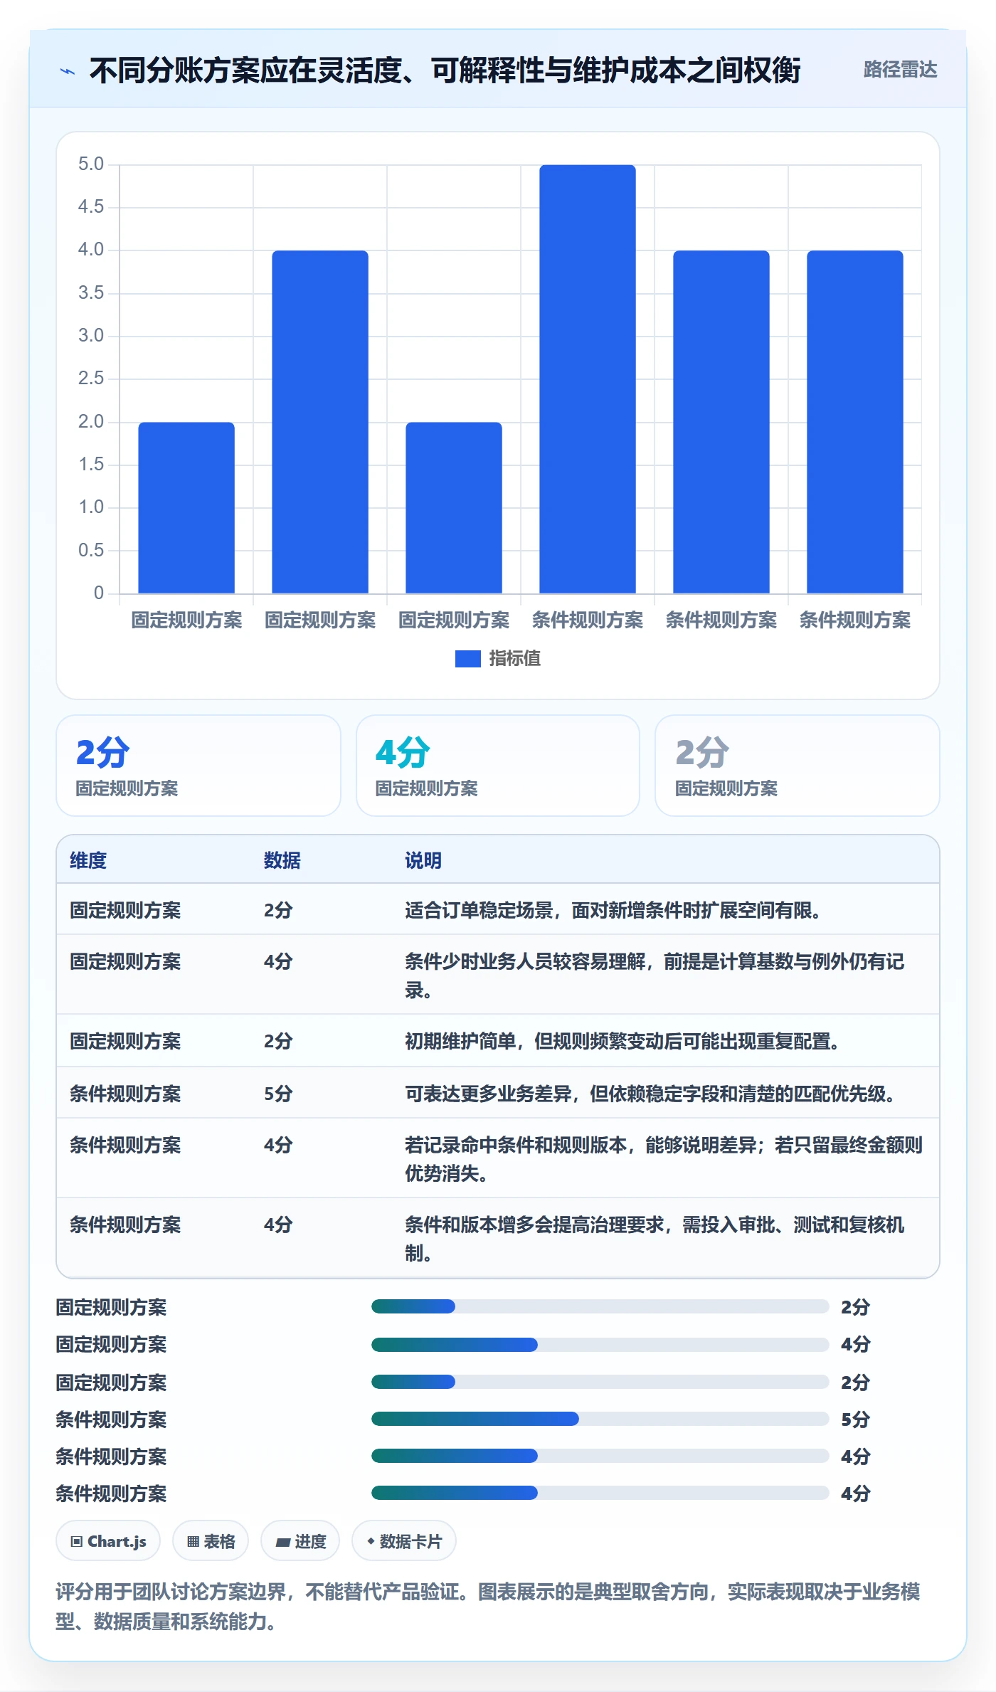
Task: Select the footer note starting 评分用于团队讨论
Action: click(488, 1606)
